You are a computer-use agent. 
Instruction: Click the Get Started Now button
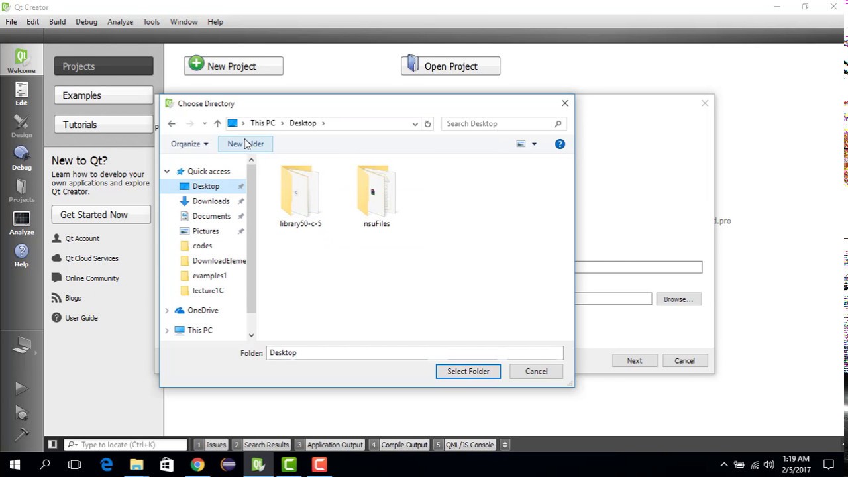click(x=101, y=215)
